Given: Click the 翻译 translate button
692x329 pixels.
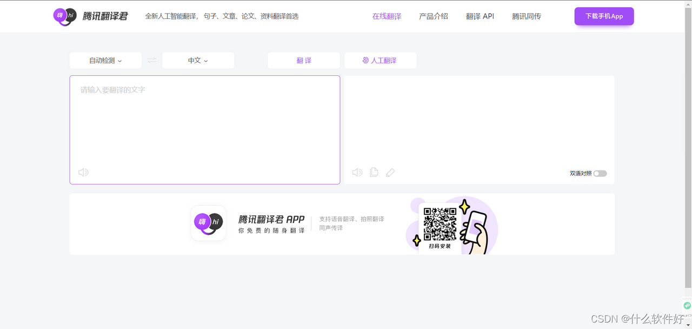Looking at the screenshot, I should coord(304,61).
